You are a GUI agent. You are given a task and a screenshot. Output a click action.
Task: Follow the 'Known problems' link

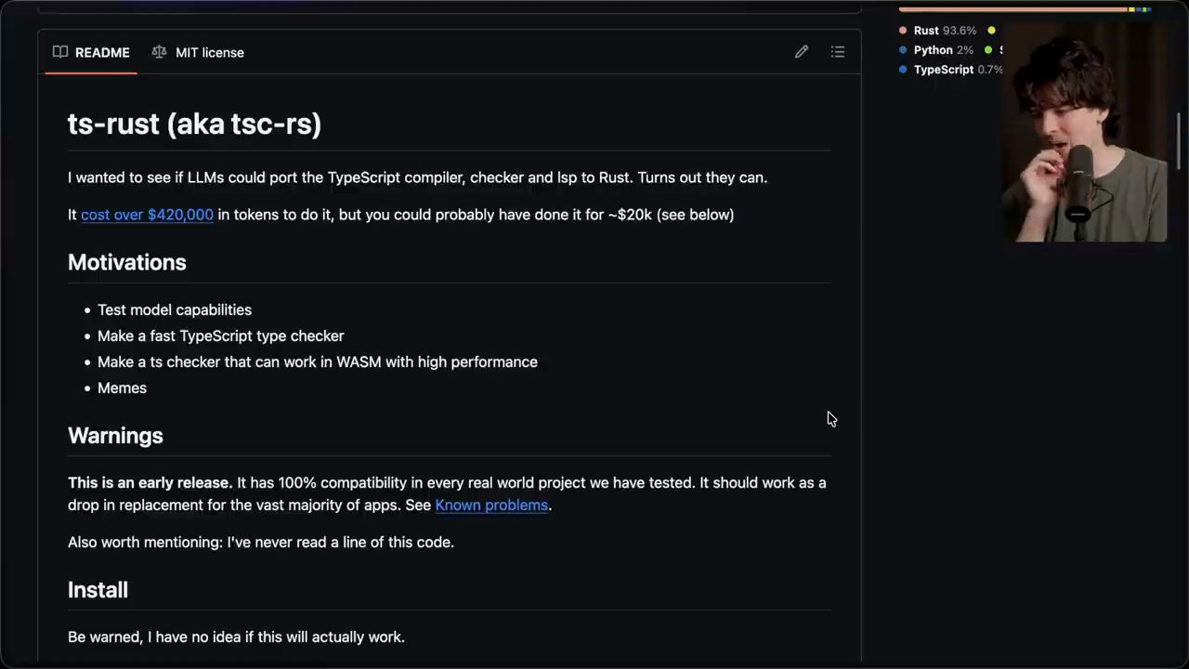click(491, 505)
